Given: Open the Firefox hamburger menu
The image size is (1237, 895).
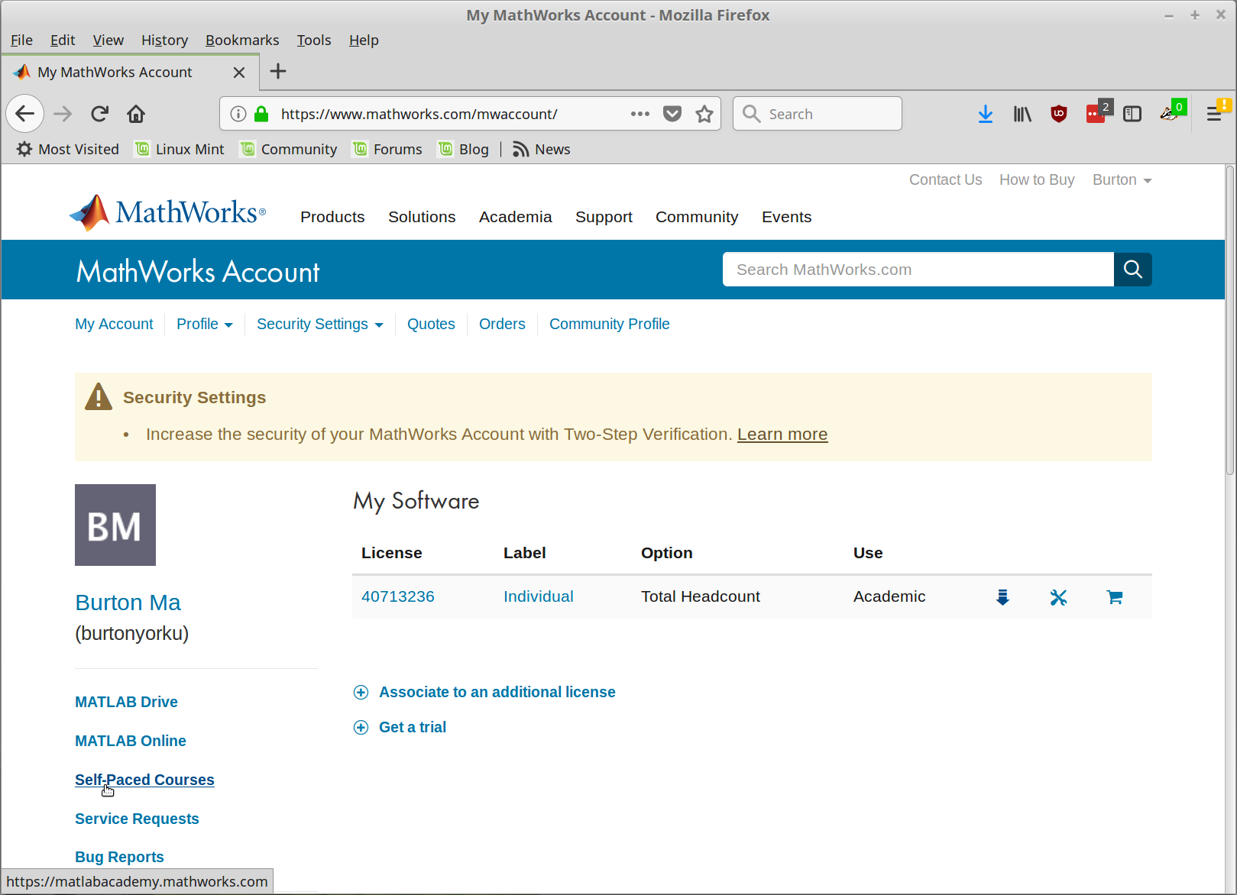Looking at the screenshot, I should point(1216,113).
